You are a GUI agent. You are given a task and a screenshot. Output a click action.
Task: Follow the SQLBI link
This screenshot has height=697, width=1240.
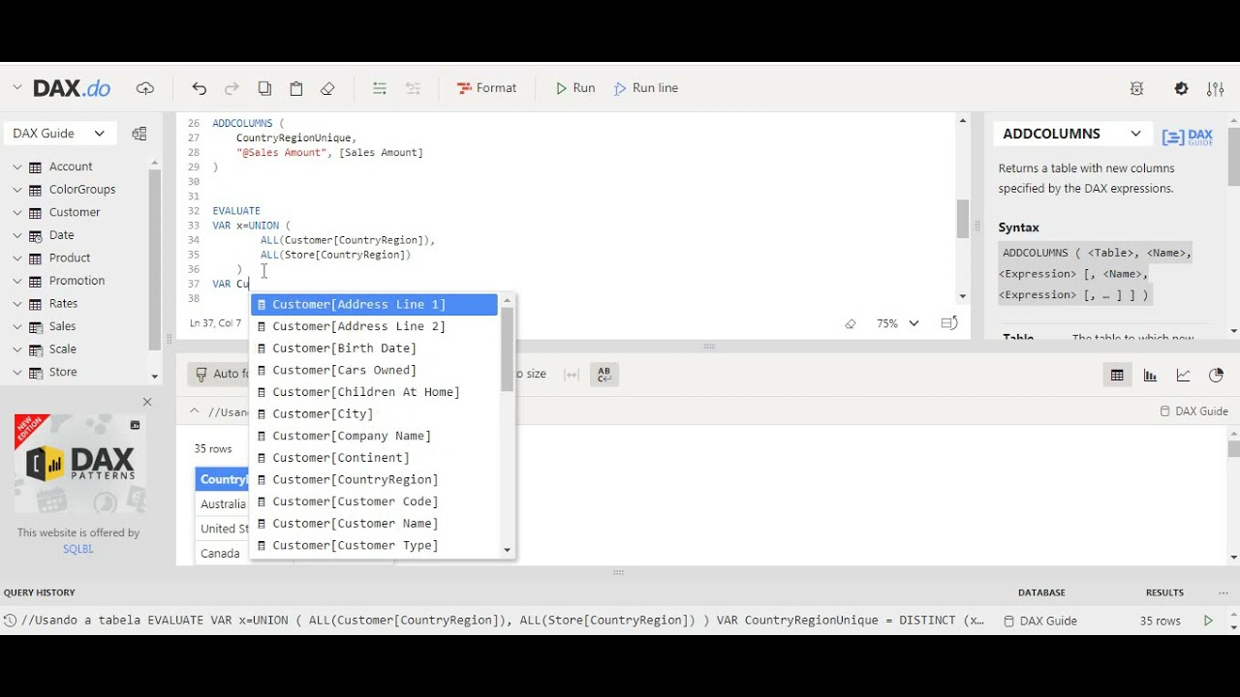click(x=78, y=549)
